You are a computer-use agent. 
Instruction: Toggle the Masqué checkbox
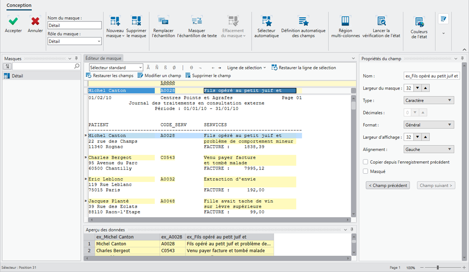tap(366, 171)
